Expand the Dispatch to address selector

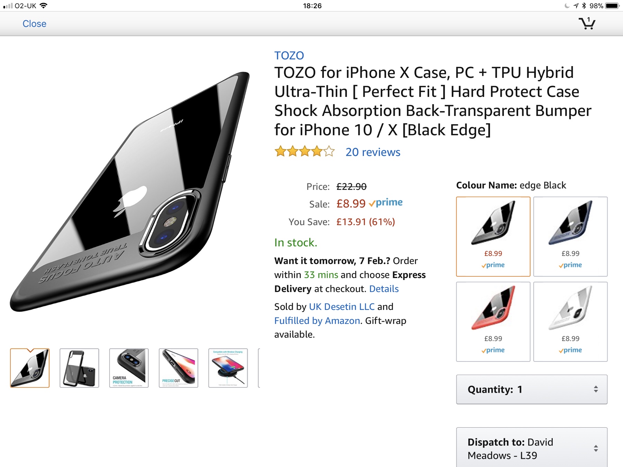tap(531, 448)
